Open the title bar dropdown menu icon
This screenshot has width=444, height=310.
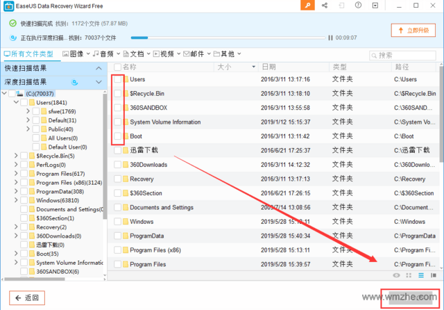pos(375,5)
